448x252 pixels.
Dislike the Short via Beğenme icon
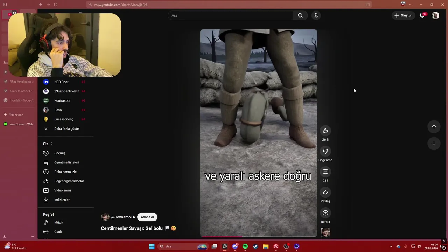pyautogui.click(x=325, y=151)
